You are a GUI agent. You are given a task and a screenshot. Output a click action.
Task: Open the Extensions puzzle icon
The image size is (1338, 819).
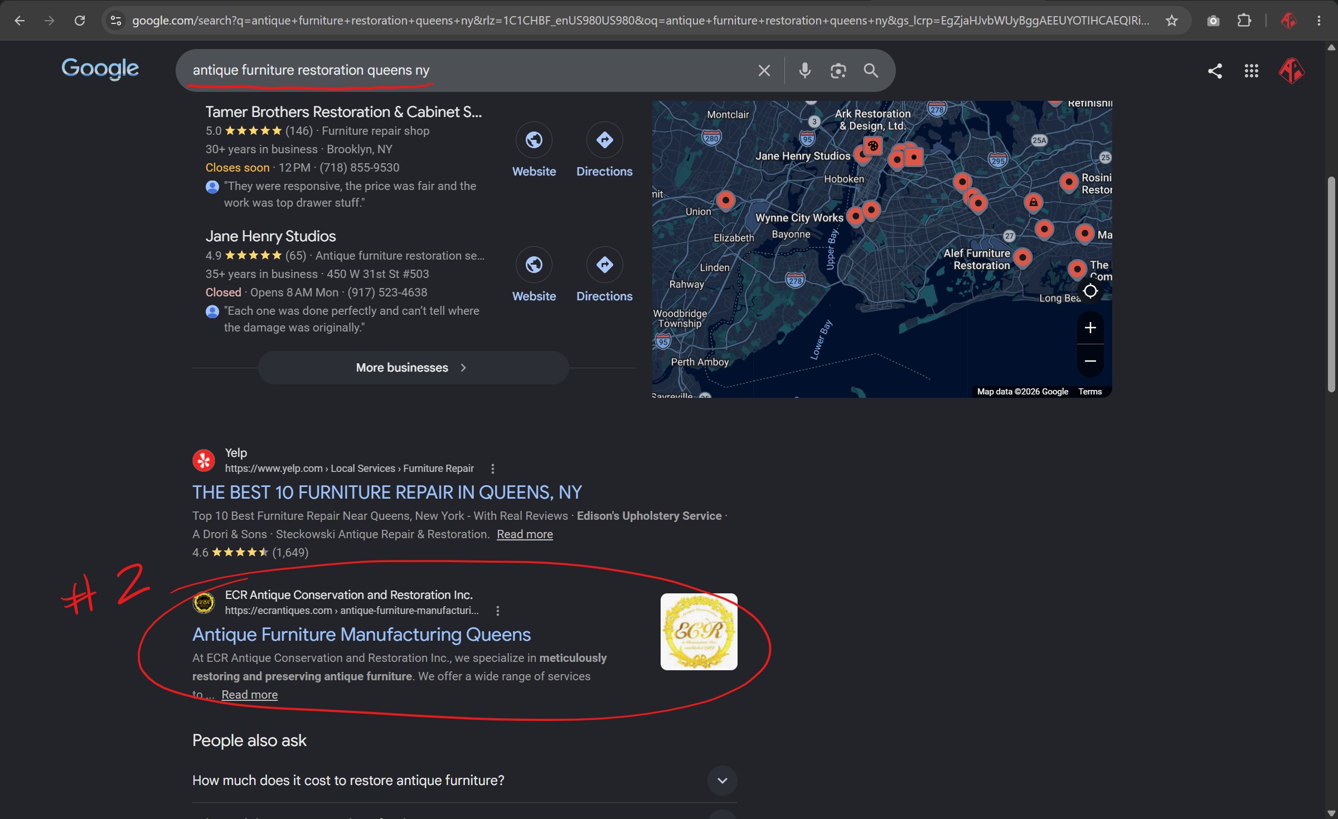coord(1244,21)
